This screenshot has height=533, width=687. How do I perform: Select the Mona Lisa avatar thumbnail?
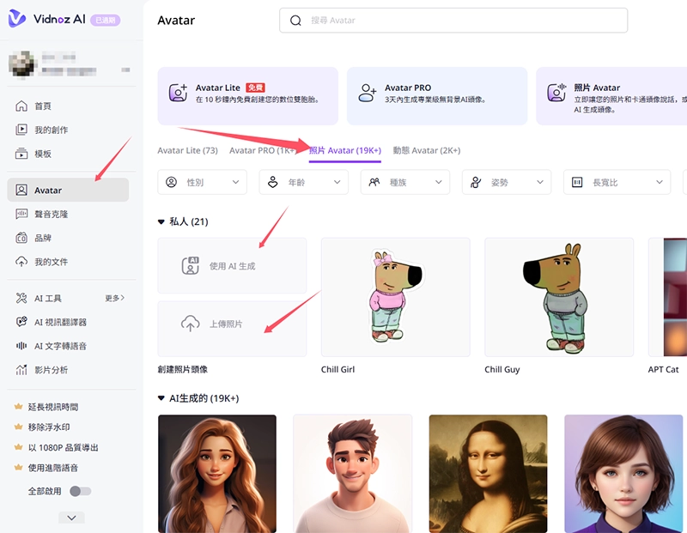tap(488, 474)
